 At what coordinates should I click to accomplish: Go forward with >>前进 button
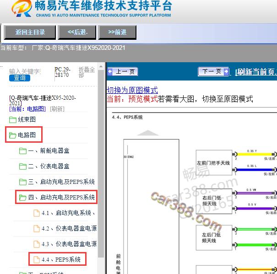coord(117,32)
